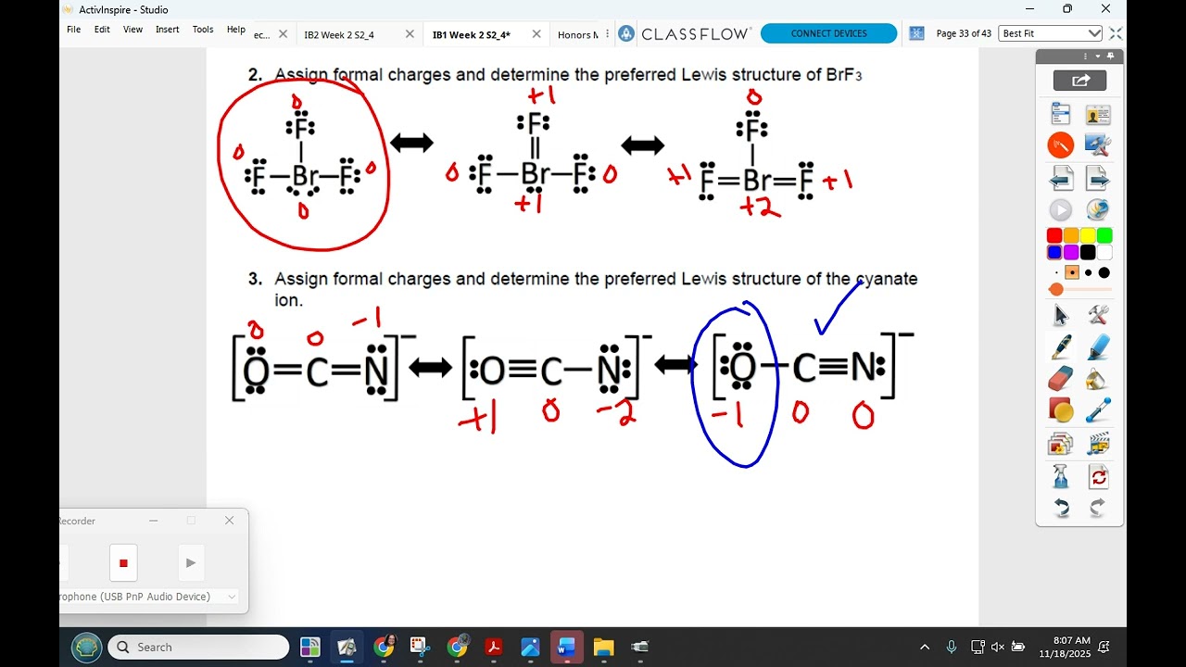
Task: Select the magenta color swatch
Action: pos(1071,253)
